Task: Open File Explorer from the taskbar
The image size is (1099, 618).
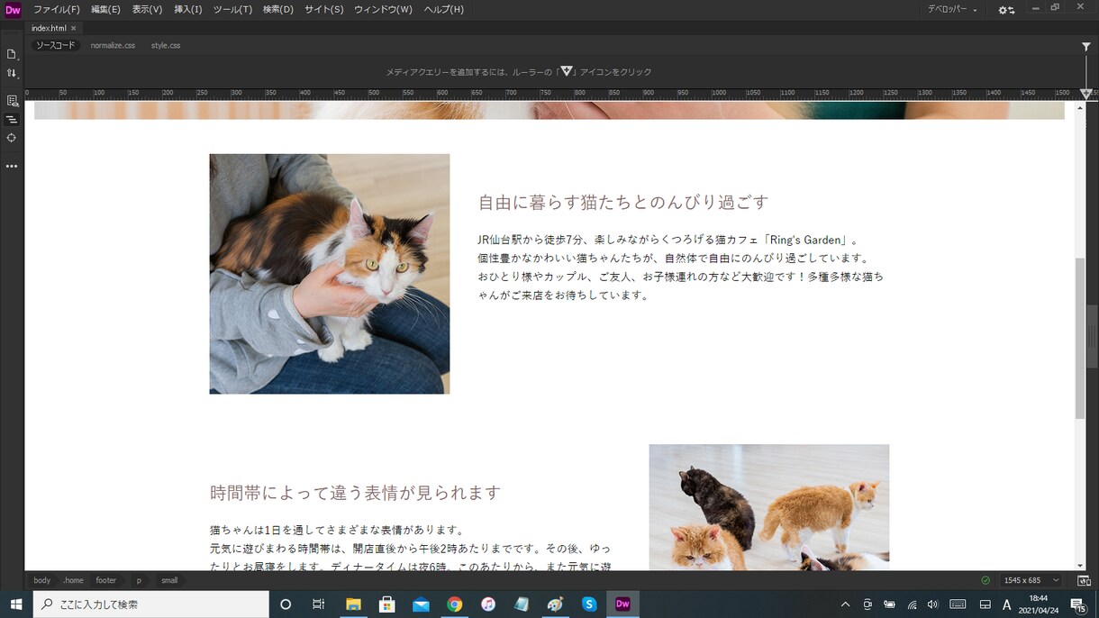Action: tap(353, 604)
